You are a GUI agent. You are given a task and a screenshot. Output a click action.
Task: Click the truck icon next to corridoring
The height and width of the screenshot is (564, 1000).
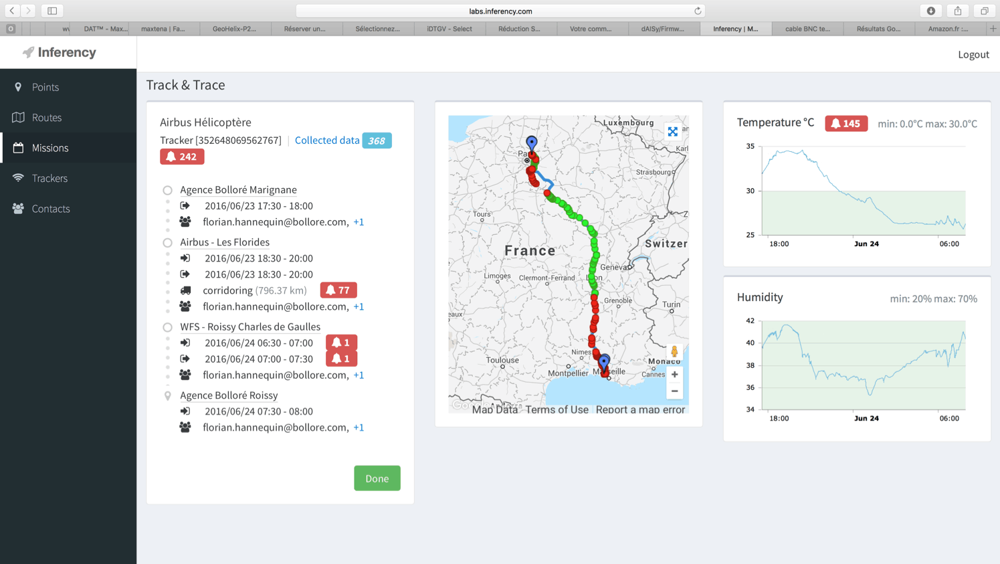click(x=185, y=290)
